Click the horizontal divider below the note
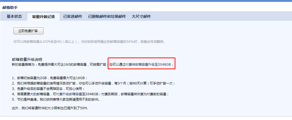The height and width of the screenshot is (120, 292). [x=146, y=116]
